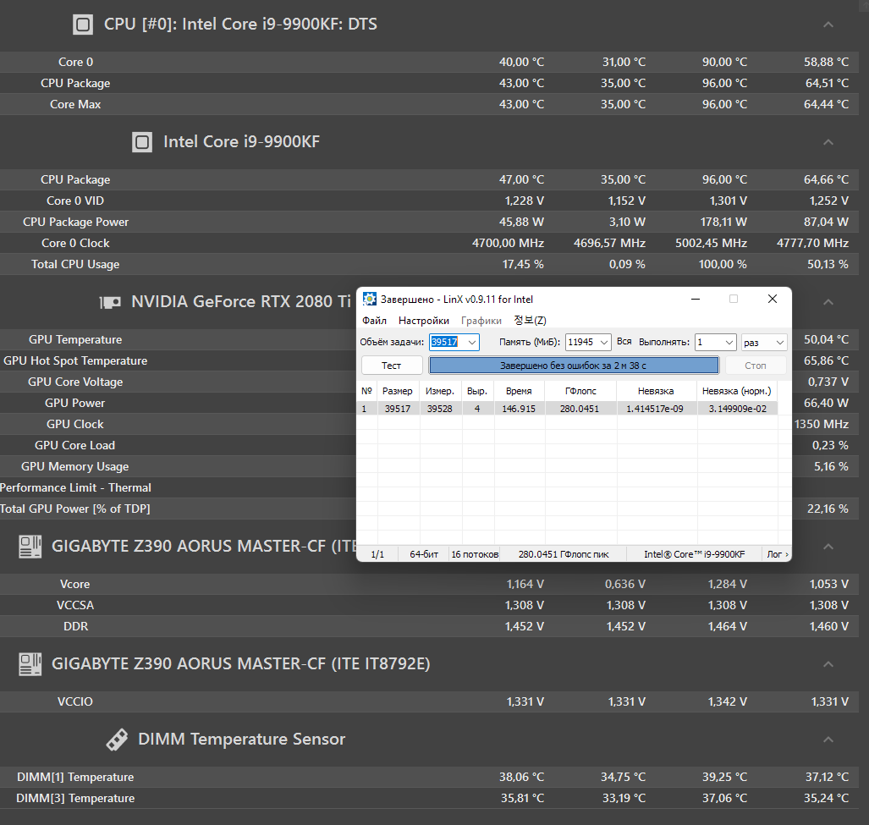
Task: Click the ITE IT8792E motherboard icon
Action: click(x=30, y=664)
